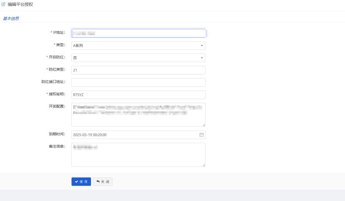Click the resize handle of 备注信息 textarea
This screenshot has height=201, width=345.
[204, 165]
